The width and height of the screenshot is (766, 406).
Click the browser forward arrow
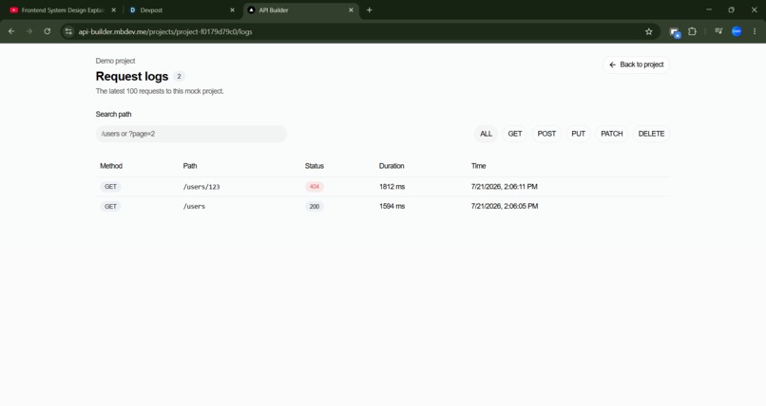[29, 31]
